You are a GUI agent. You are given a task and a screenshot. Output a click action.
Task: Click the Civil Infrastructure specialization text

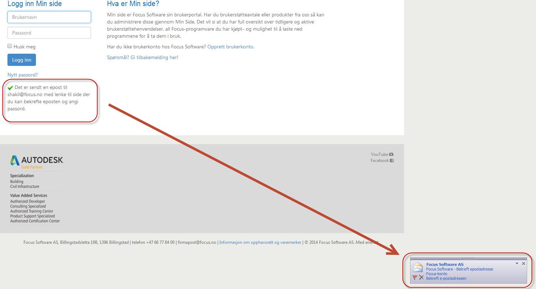coord(25,186)
